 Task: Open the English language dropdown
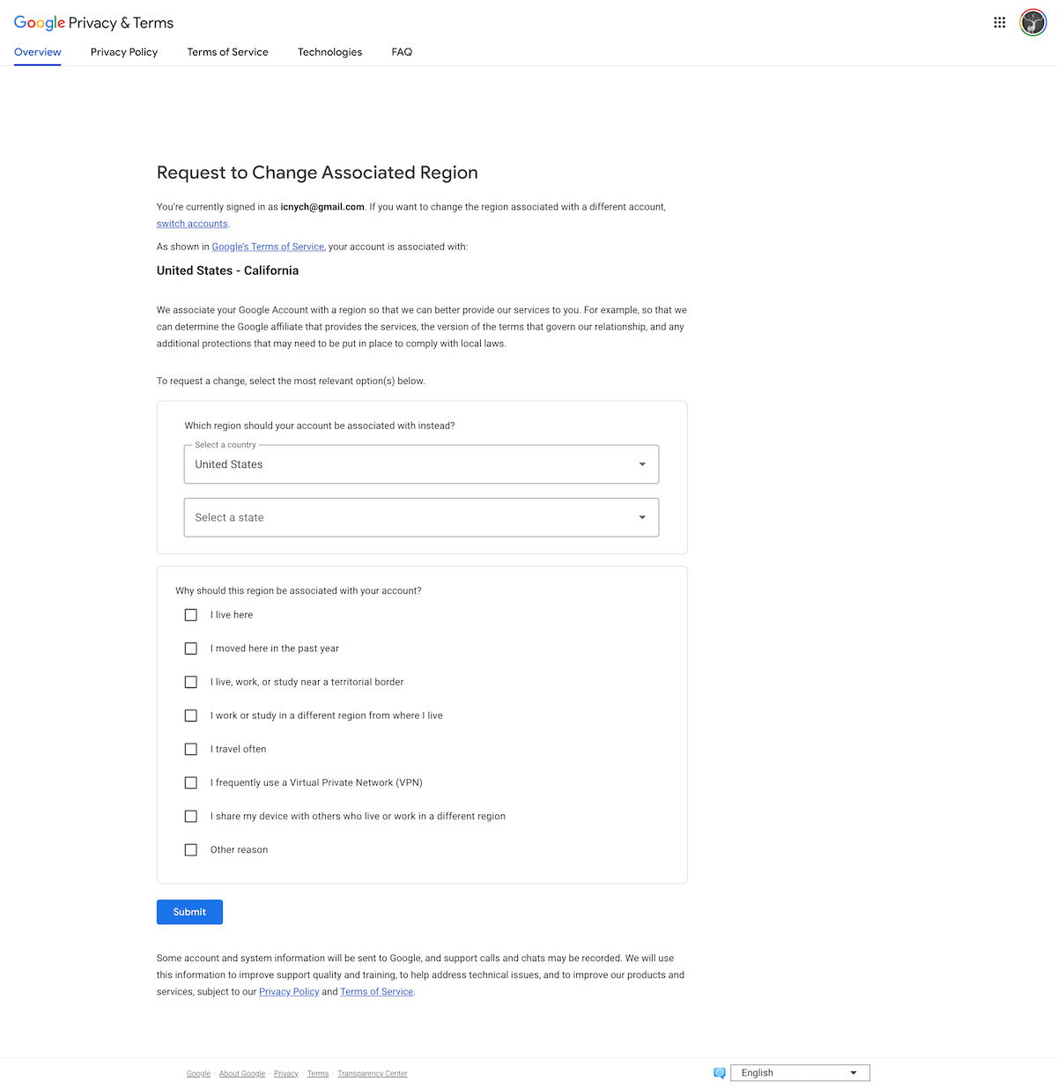click(x=798, y=1072)
